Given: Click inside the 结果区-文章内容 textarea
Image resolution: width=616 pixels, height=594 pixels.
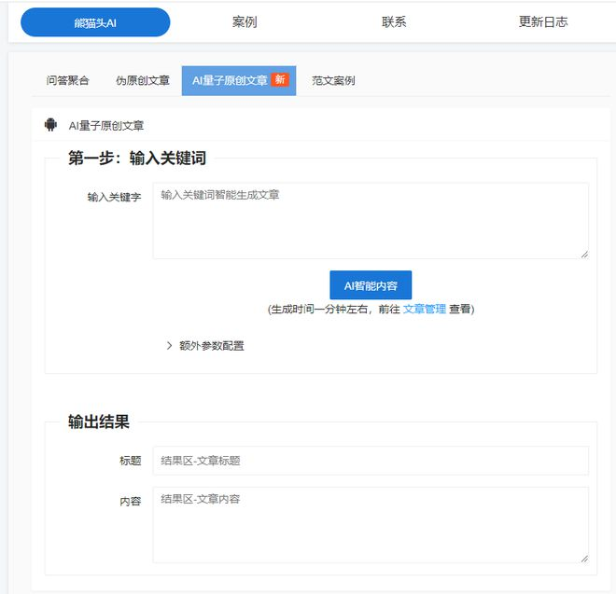Looking at the screenshot, I should [371, 525].
